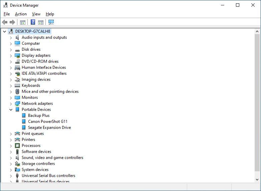Expand the Display adapters category
This screenshot has width=261, height=191.
11,55
